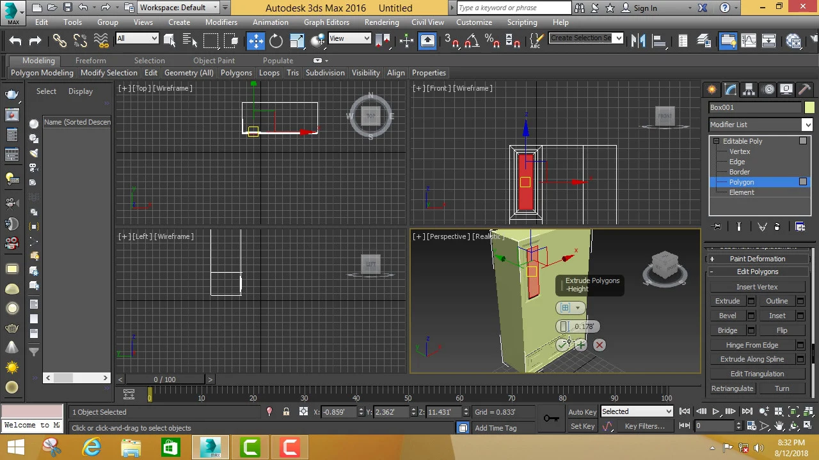Screen dimensions: 819x460
Task: Toggle the Editable Poly modifier stack square
Action: coord(803,141)
